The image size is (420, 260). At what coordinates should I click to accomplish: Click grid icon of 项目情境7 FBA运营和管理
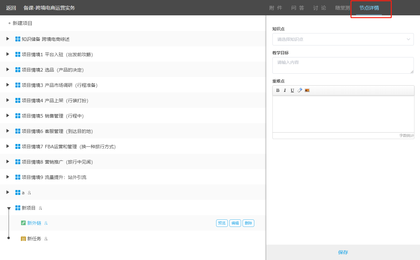tap(18, 146)
